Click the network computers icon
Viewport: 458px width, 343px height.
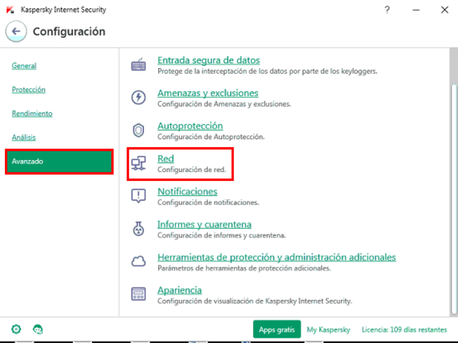(138, 163)
